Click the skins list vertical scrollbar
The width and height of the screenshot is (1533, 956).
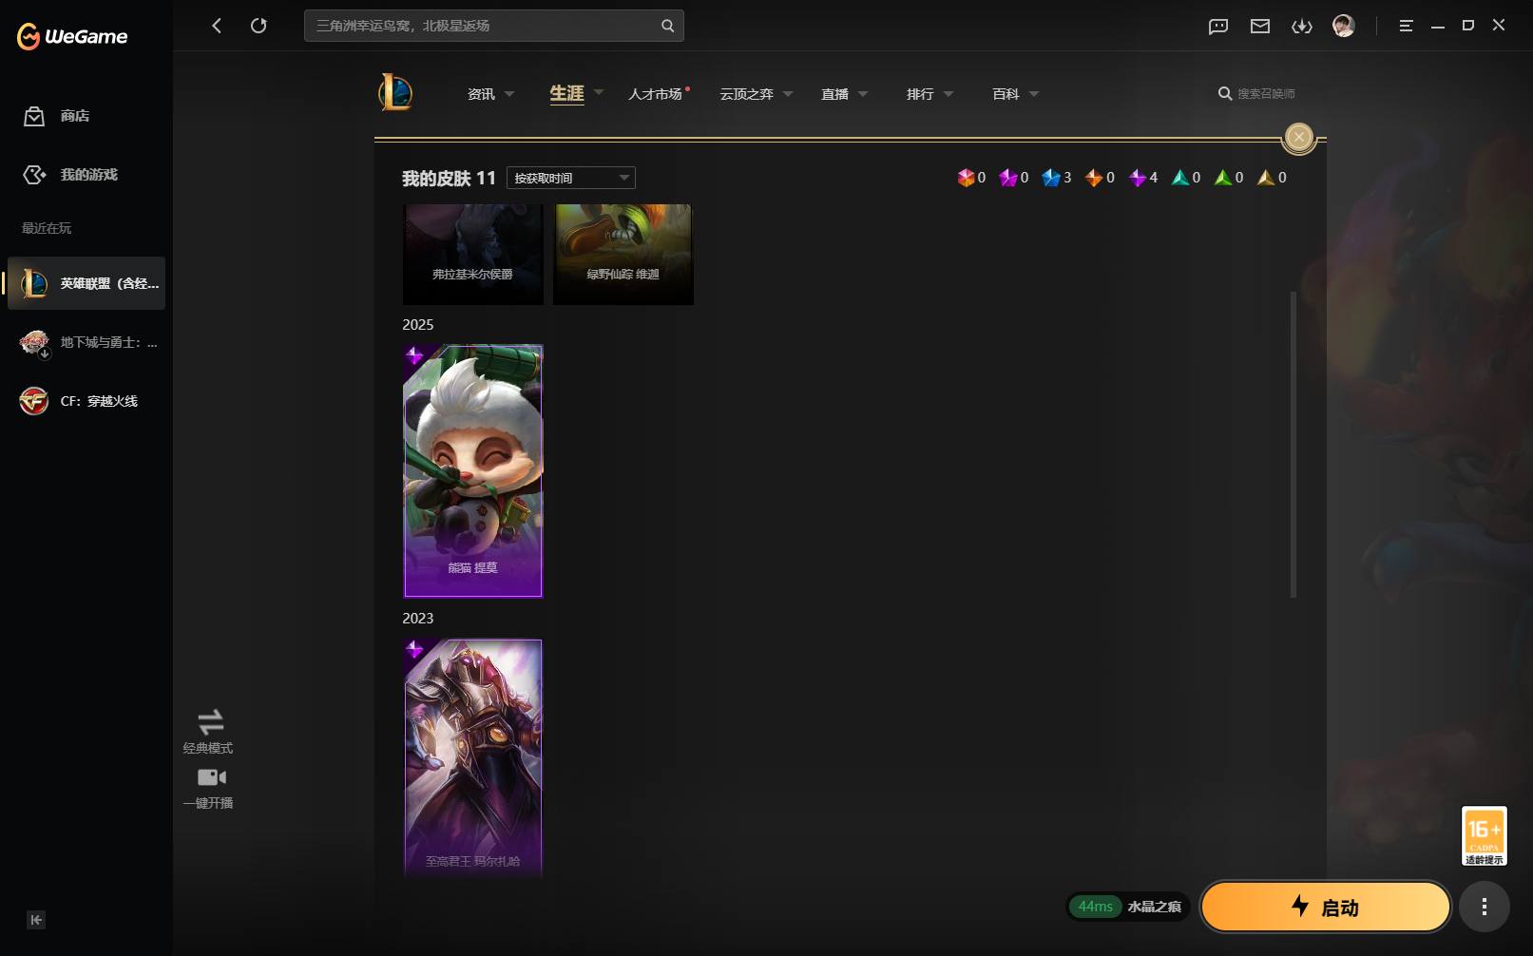(x=1293, y=445)
